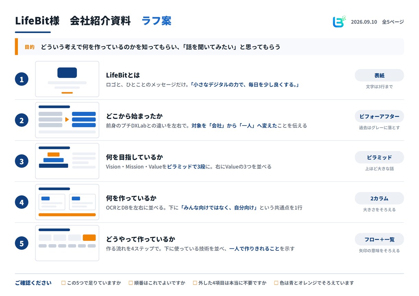Click the orange 目的 label
This screenshot has height=296, width=419.
(30, 47)
